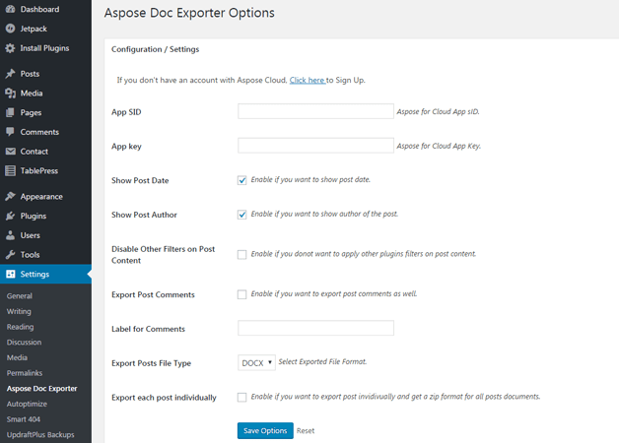This screenshot has width=619, height=443.
Task: Open UpdraftPlus Backups submenu
Action: point(40,435)
